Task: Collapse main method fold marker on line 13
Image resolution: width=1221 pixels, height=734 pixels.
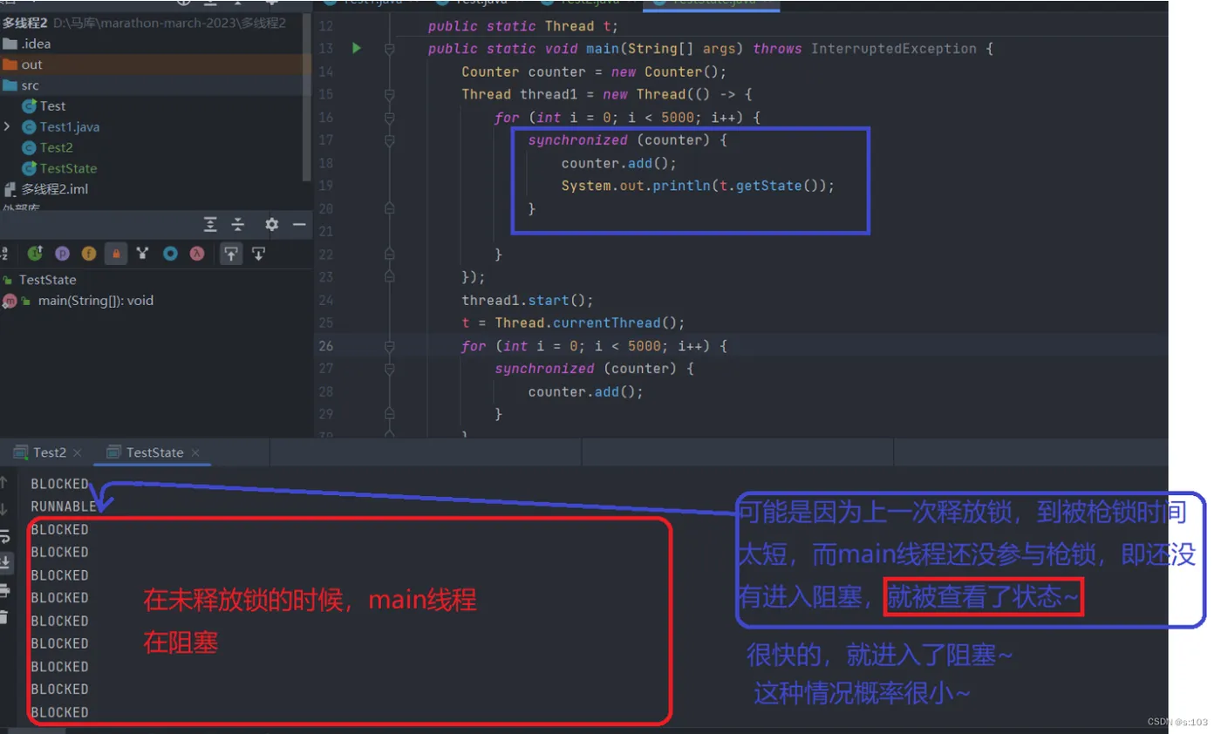Action: click(390, 49)
